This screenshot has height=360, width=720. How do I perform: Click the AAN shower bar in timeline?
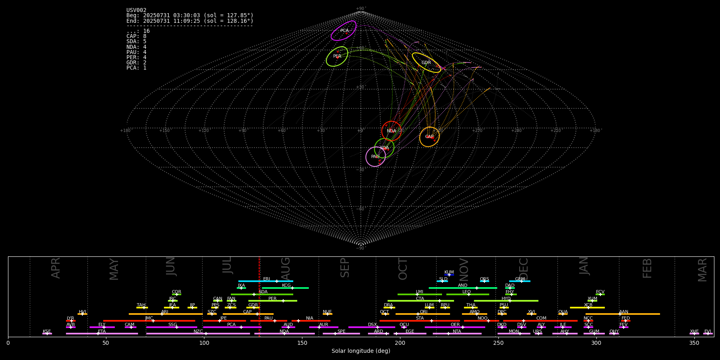click(x=622, y=314)
